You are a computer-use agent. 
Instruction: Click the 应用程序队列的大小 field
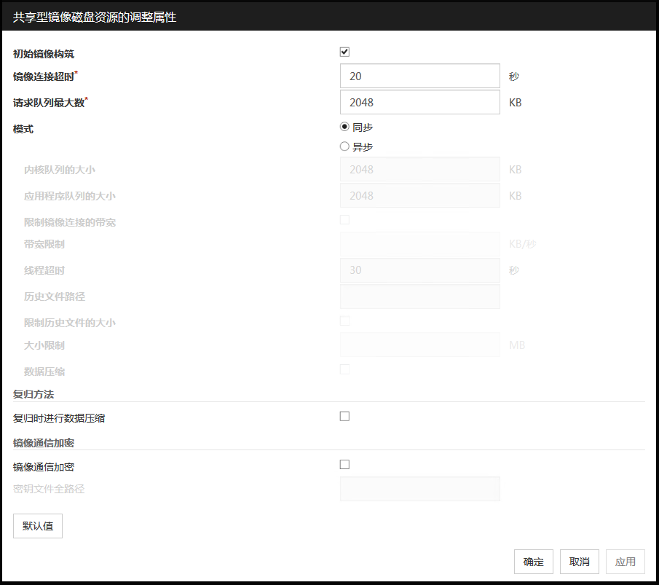point(419,195)
